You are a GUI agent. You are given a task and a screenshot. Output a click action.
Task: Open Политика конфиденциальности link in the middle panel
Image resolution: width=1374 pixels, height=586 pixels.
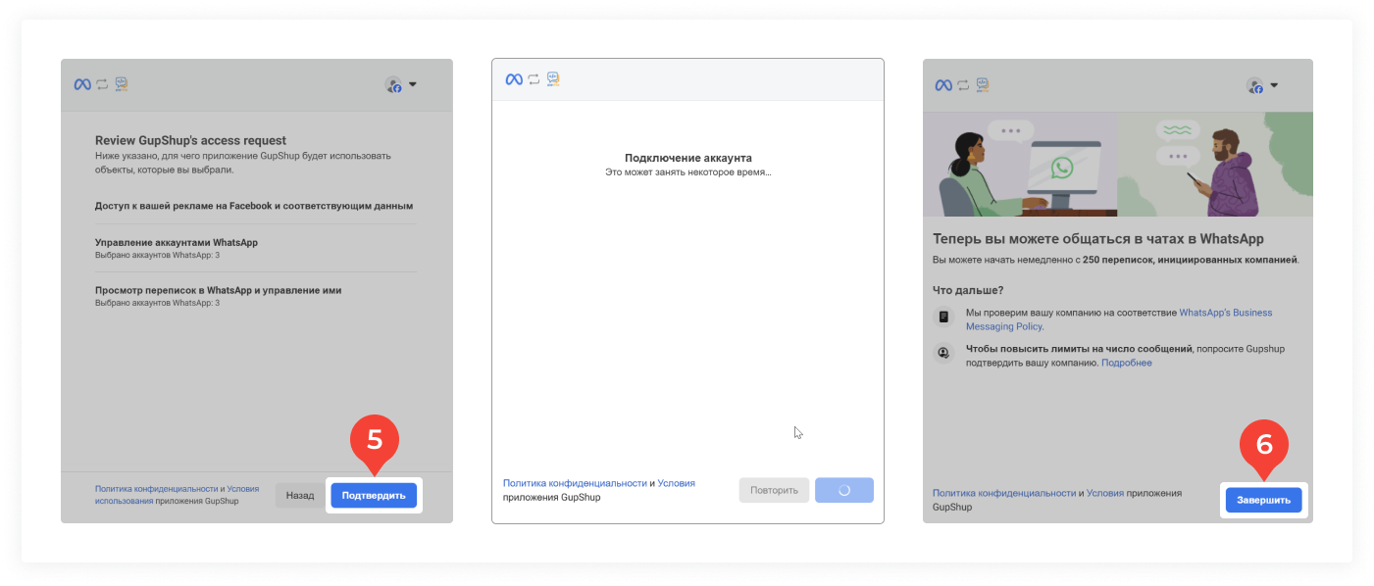pyautogui.click(x=574, y=483)
